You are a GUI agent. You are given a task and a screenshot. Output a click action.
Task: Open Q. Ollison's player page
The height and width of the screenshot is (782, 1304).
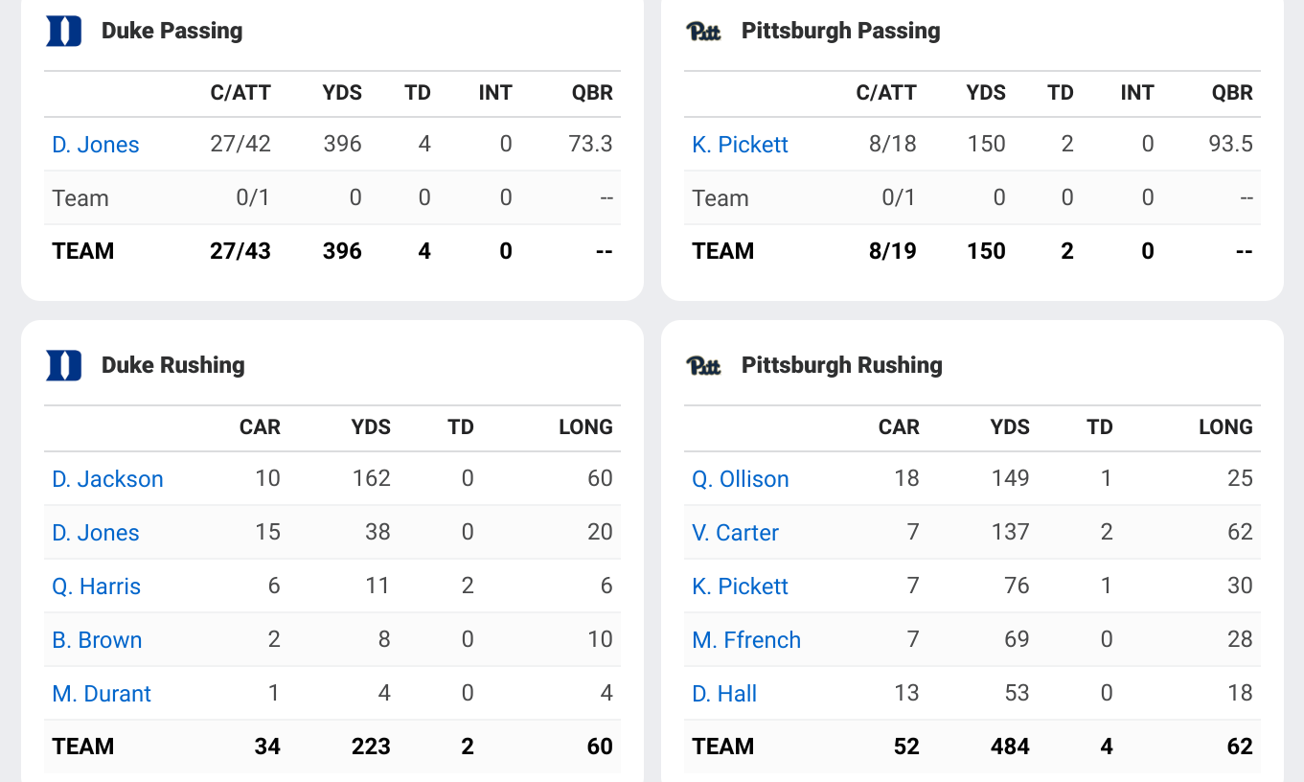coord(741,479)
